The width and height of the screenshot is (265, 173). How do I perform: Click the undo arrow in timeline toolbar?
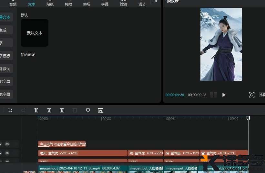click(x=10, y=110)
